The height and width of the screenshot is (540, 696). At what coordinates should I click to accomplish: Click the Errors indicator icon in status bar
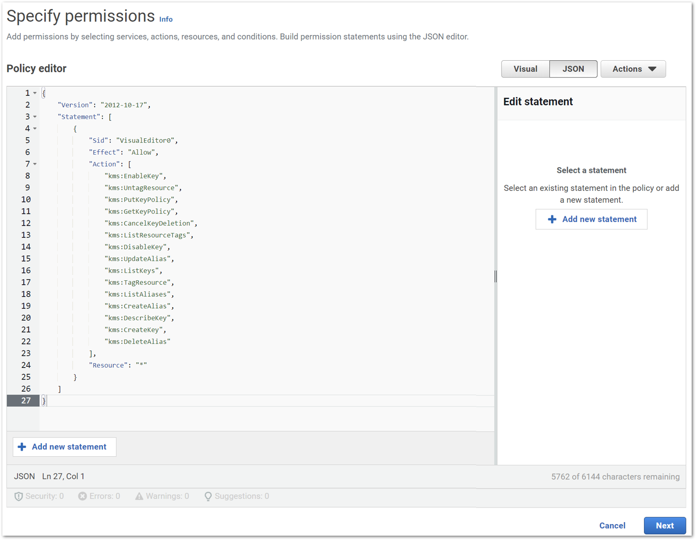(82, 496)
